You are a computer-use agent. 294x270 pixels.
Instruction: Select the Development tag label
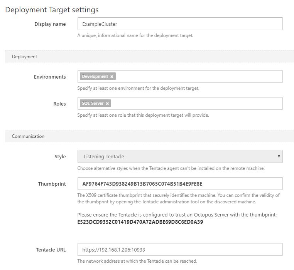95,77
